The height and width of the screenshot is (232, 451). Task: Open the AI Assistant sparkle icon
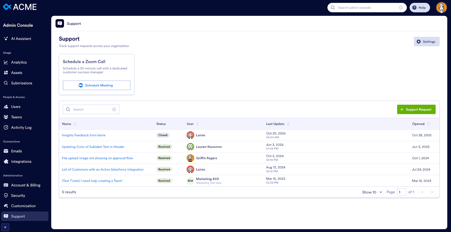6,39
